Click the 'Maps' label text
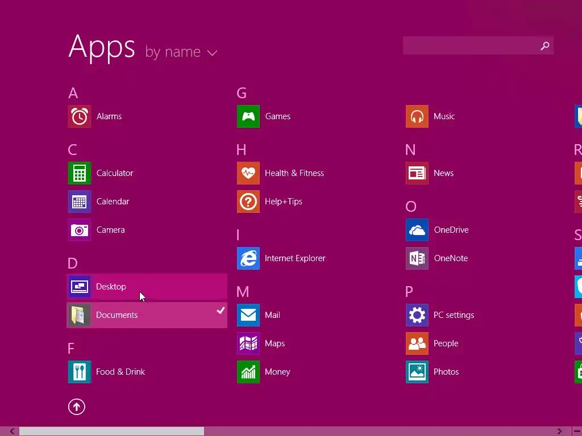582x436 pixels. 275,343
